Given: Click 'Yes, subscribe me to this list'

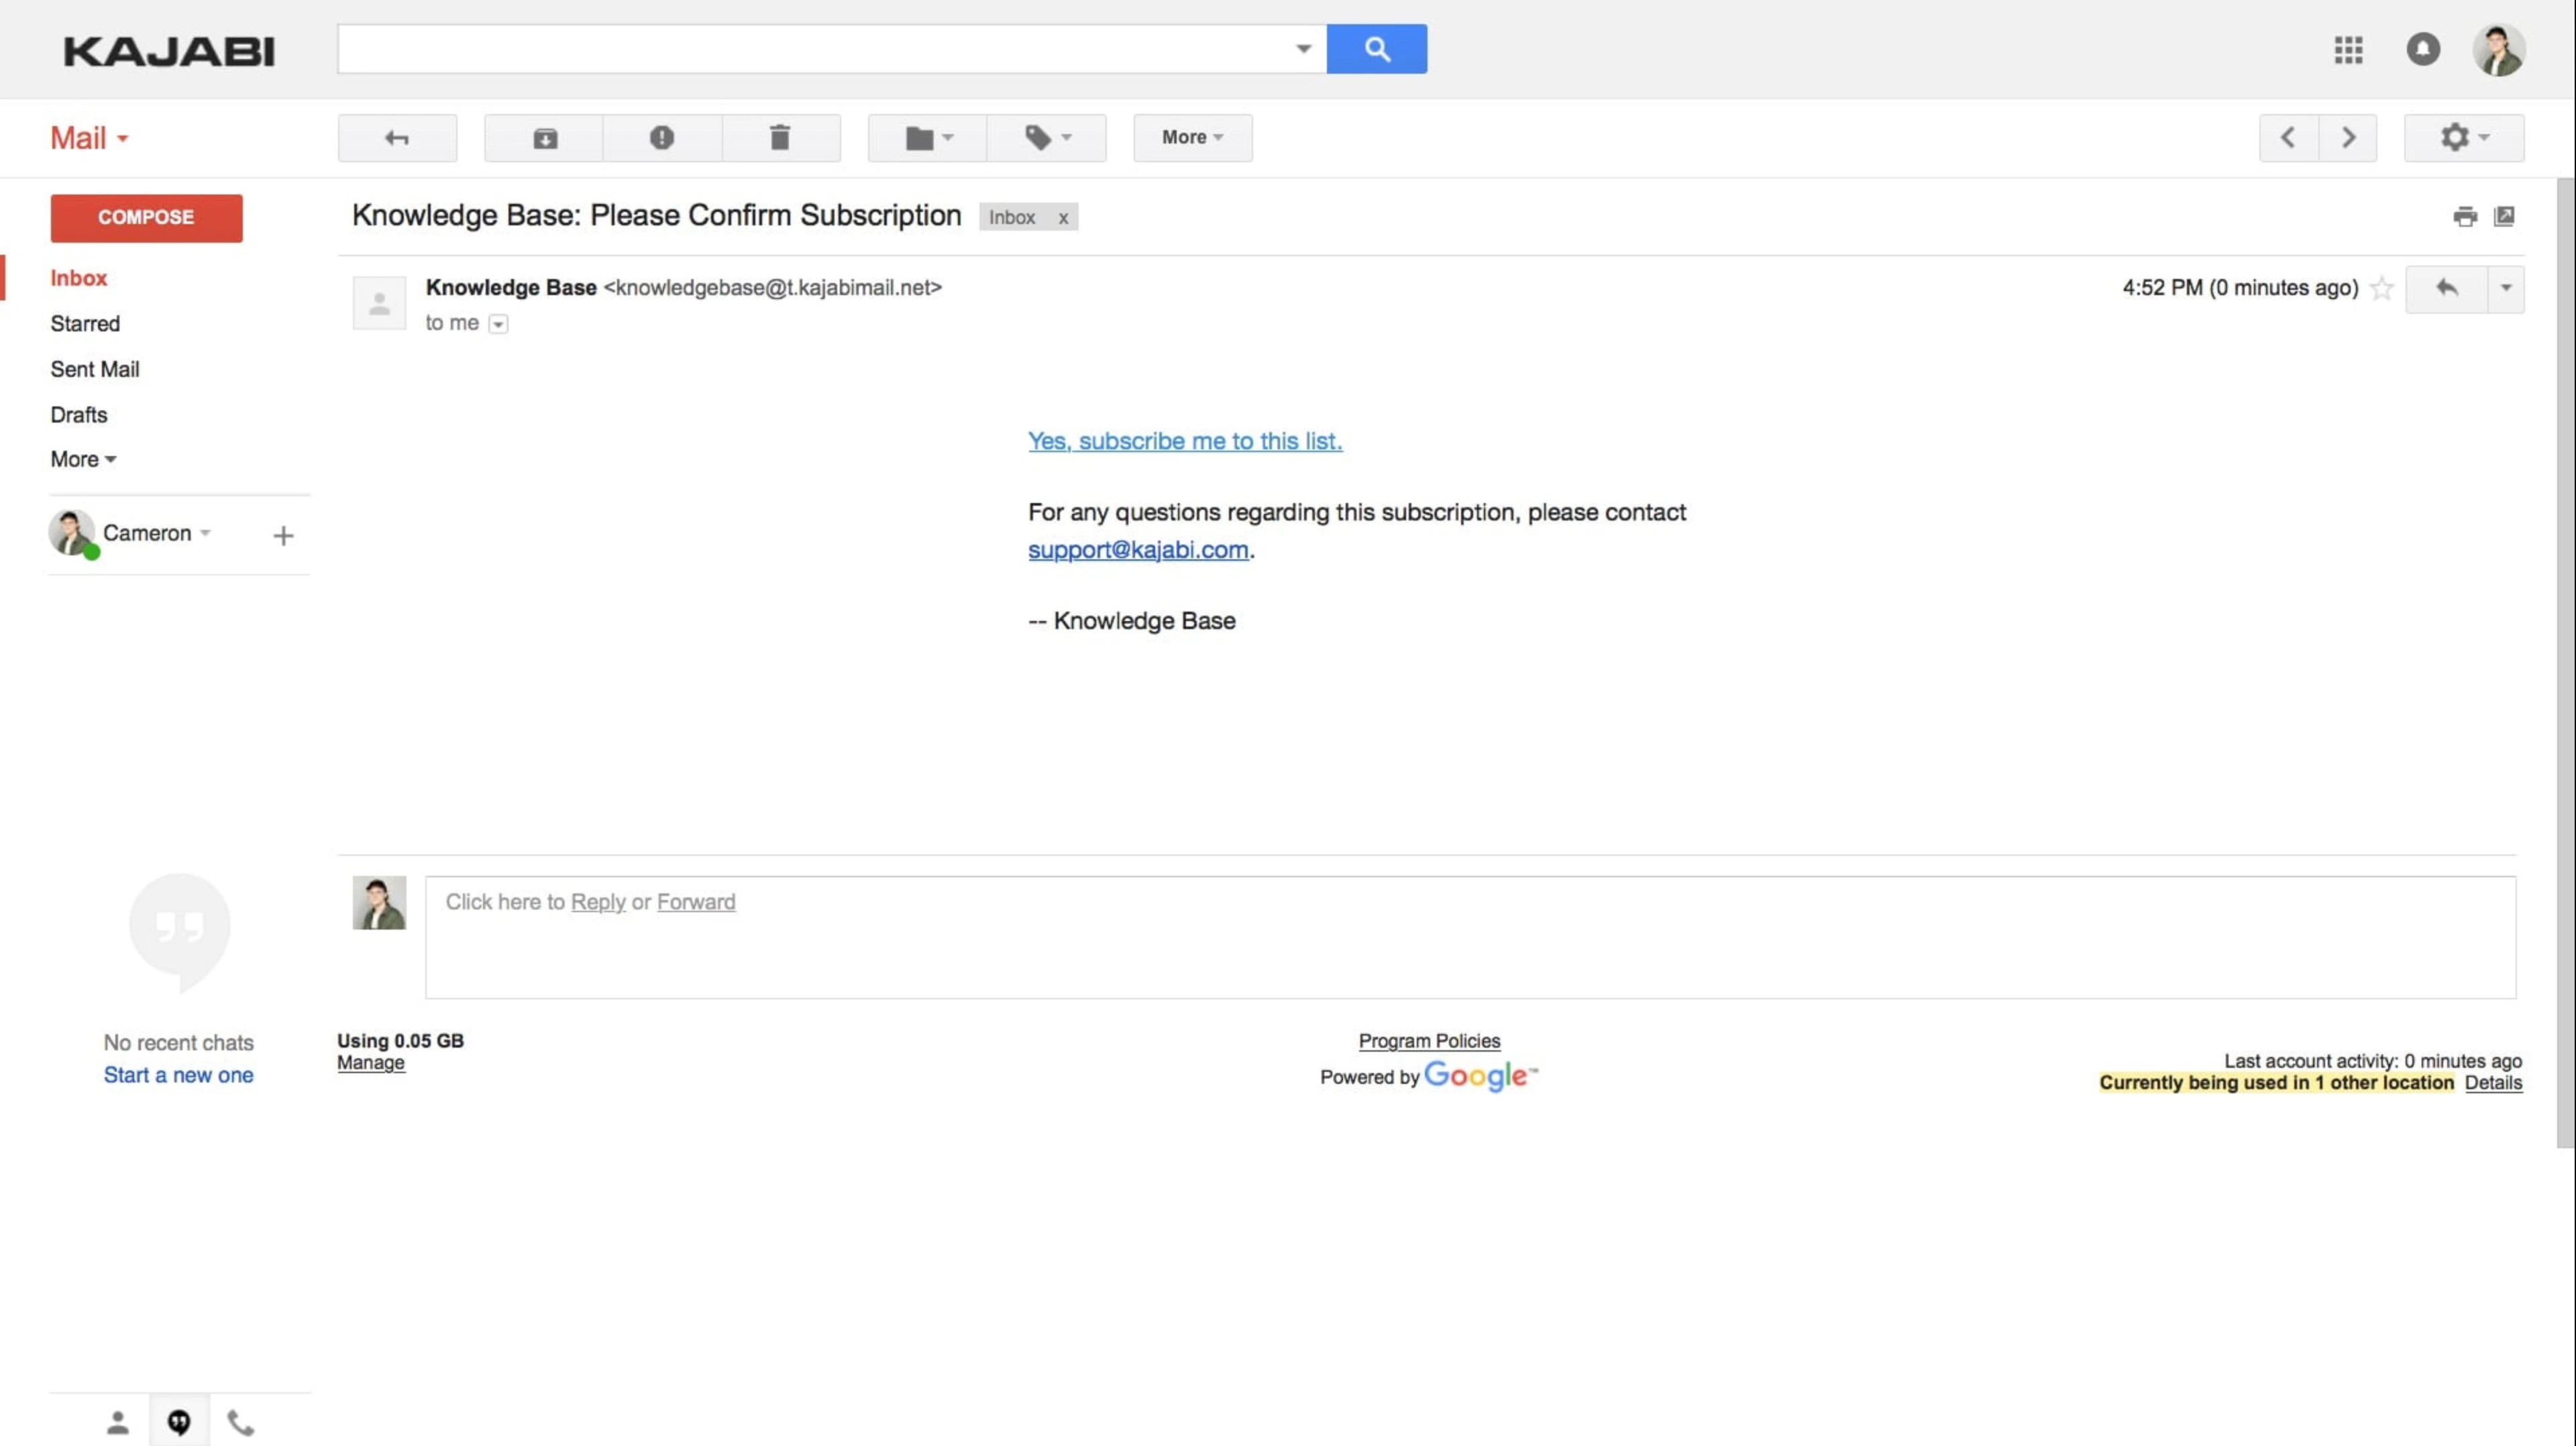Looking at the screenshot, I should coord(1185,440).
